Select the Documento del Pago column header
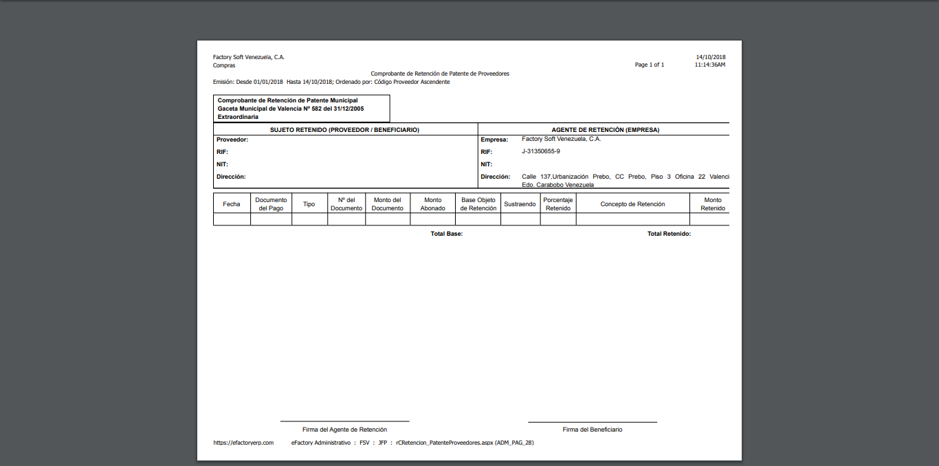The height and width of the screenshot is (466, 939). [270, 203]
